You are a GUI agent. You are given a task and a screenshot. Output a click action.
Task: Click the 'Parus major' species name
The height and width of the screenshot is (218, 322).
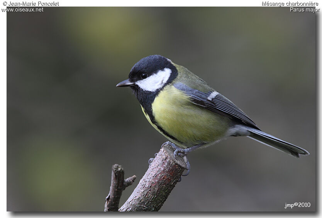[x=305, y=10]
